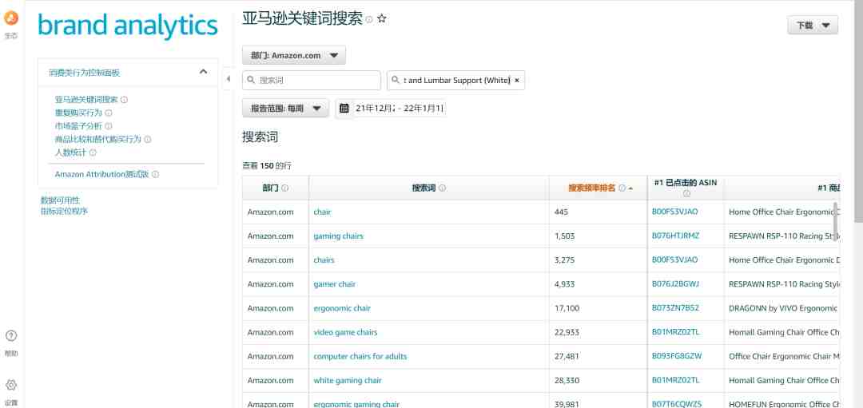Viewport: 863px width, 408px height.
Task: Open search term link chairs
Action: point(324,260)
